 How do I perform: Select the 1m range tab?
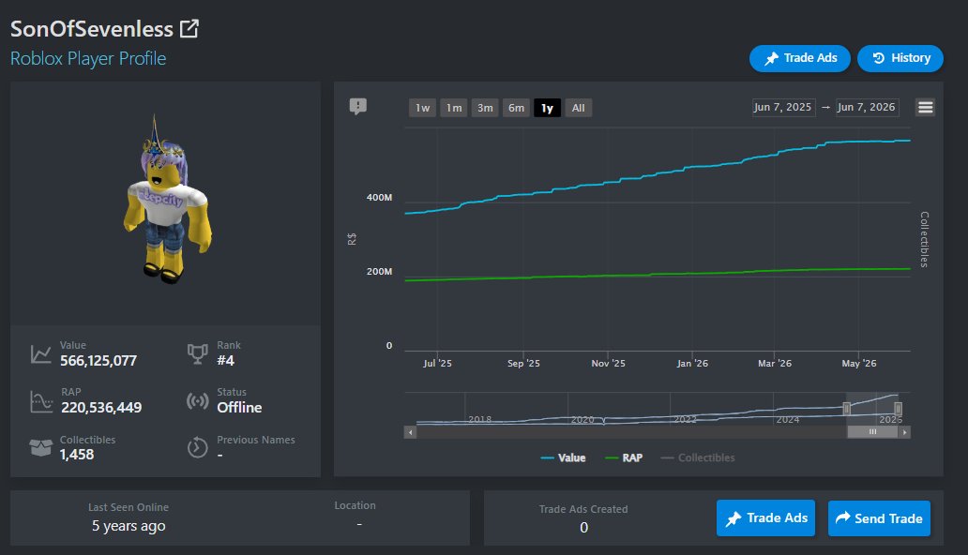[454, 108]
